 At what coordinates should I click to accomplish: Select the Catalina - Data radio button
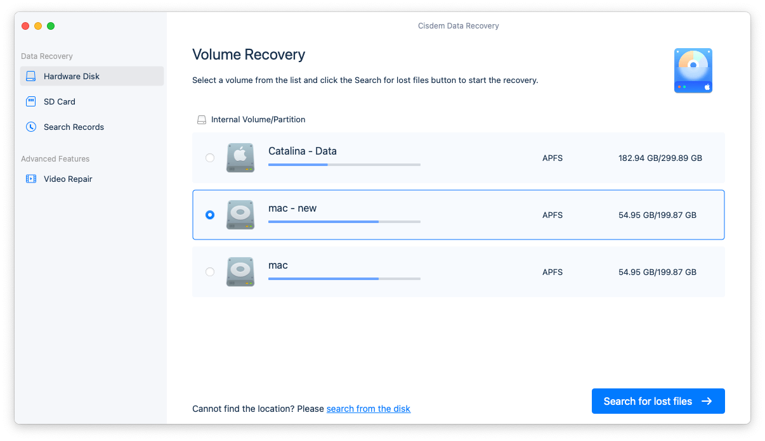(210, 158)
